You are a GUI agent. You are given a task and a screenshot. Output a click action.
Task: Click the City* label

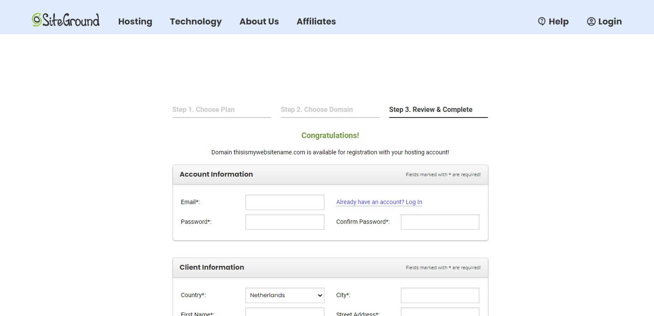(343, 295)
